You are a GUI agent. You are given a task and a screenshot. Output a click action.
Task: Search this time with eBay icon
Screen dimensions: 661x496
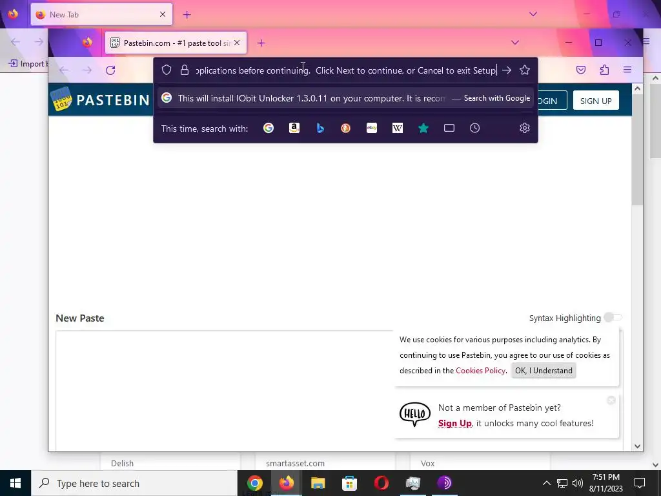(372, 128)
